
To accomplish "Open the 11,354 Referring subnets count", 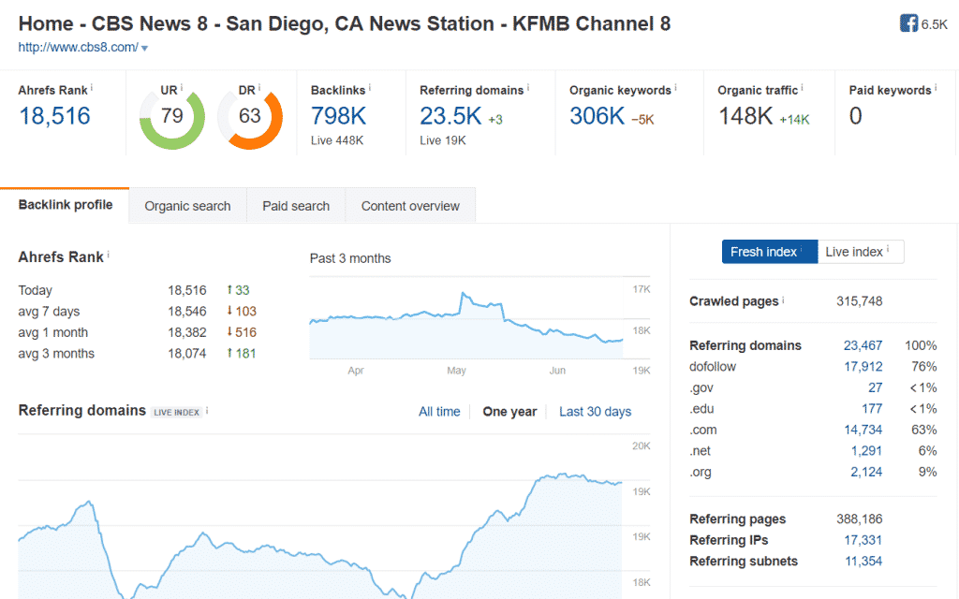I will tap(863, 562).
